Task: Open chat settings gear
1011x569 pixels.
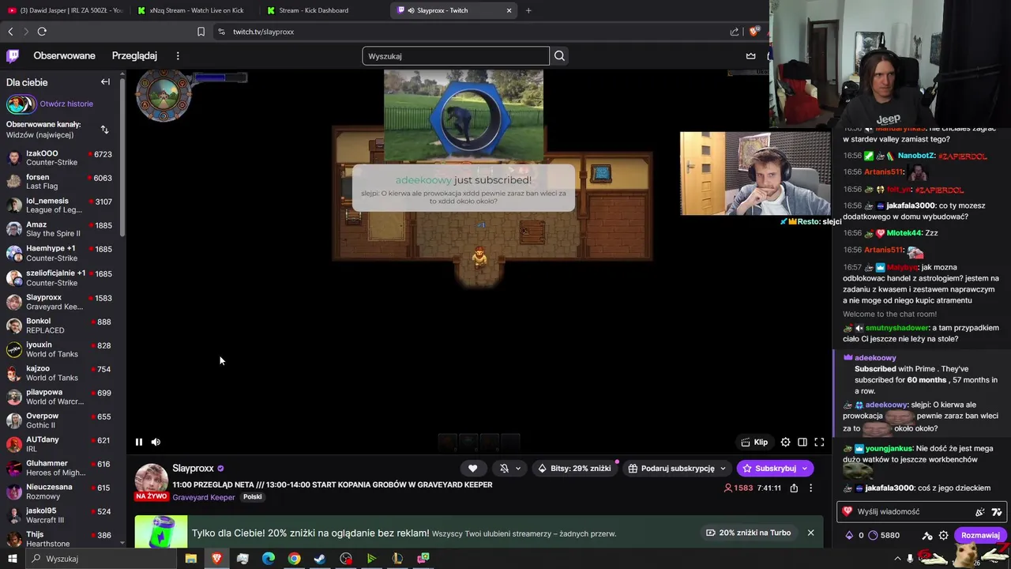Action: pyautogui.click(x=943, y=535)
